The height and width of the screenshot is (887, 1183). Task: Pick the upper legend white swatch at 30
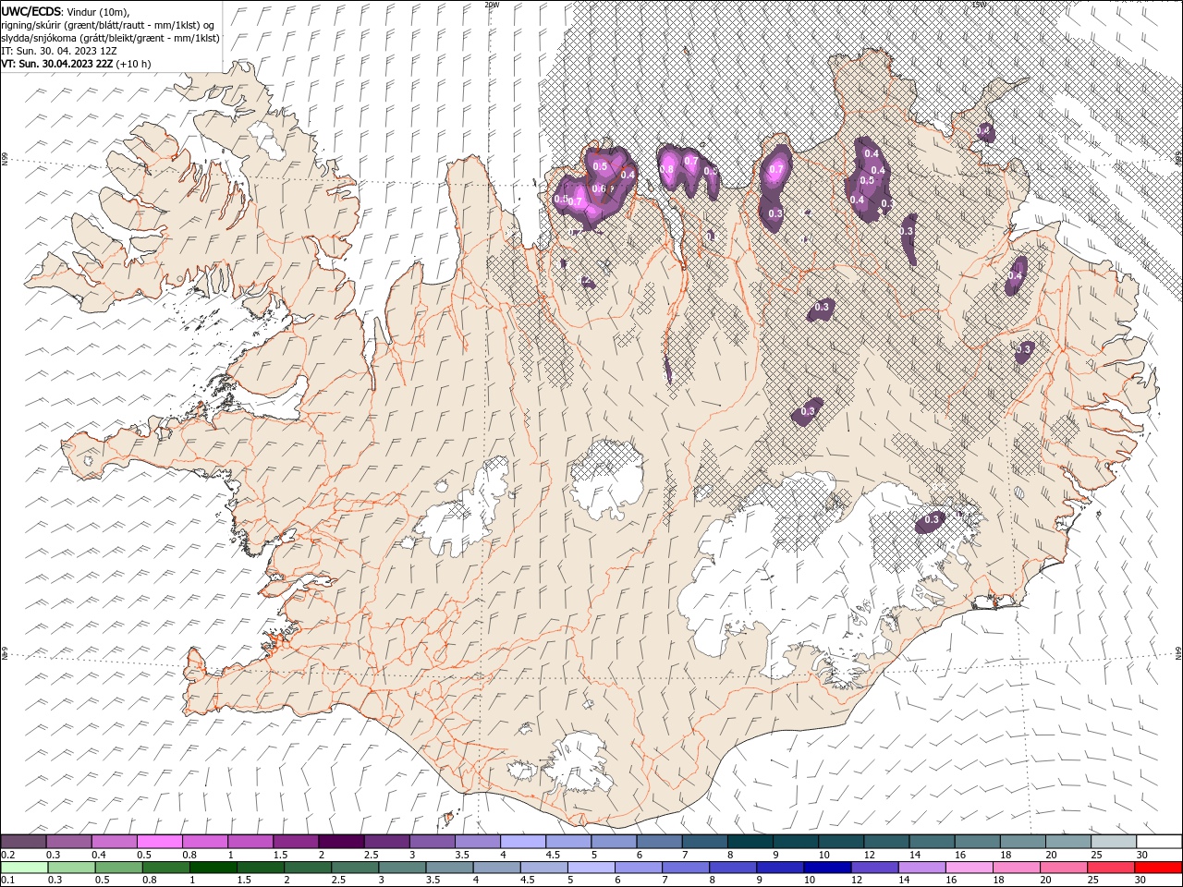tap(1160, 842)
